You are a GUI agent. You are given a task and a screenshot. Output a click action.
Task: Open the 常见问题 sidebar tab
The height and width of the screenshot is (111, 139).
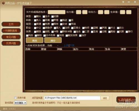point(11,37)
